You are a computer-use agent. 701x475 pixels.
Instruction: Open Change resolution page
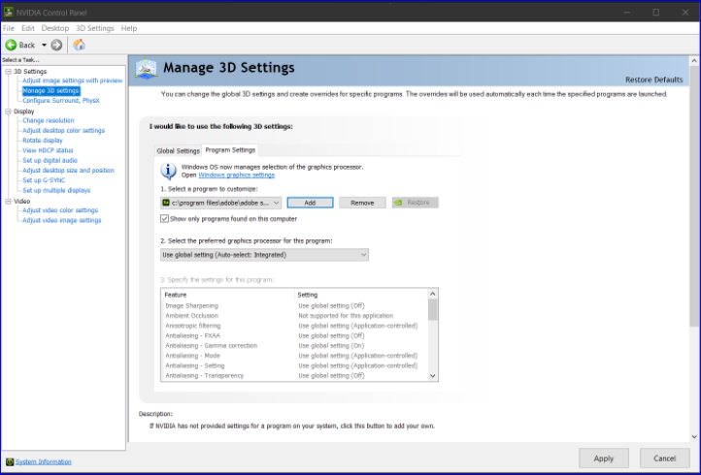coord(49,120)
